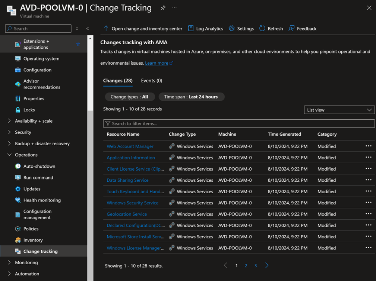
Task: Click the sidebar vertical scrollbar
Action: click(90, 158)
